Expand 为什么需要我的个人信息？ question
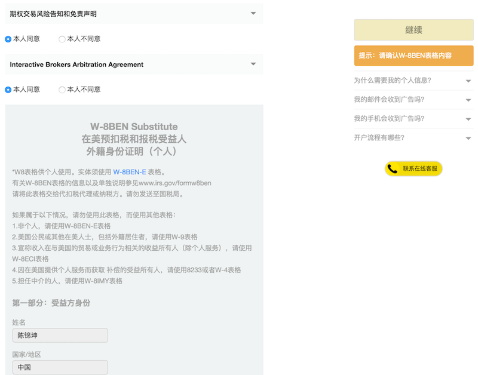 (x=468, y=81)
